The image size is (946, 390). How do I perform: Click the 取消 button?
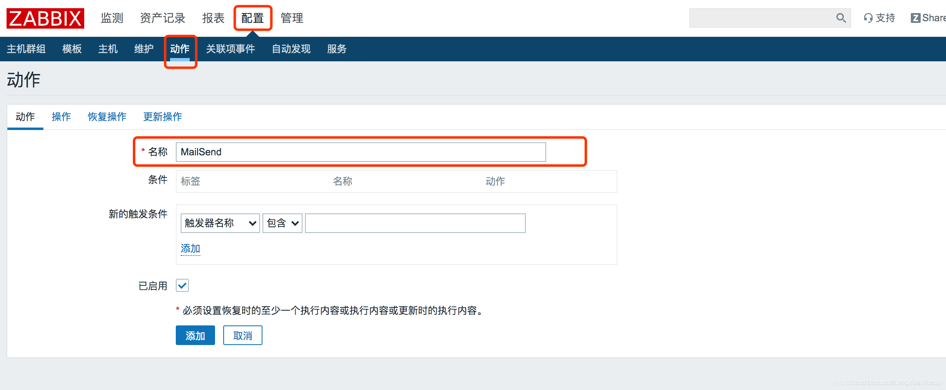point(243,335)
